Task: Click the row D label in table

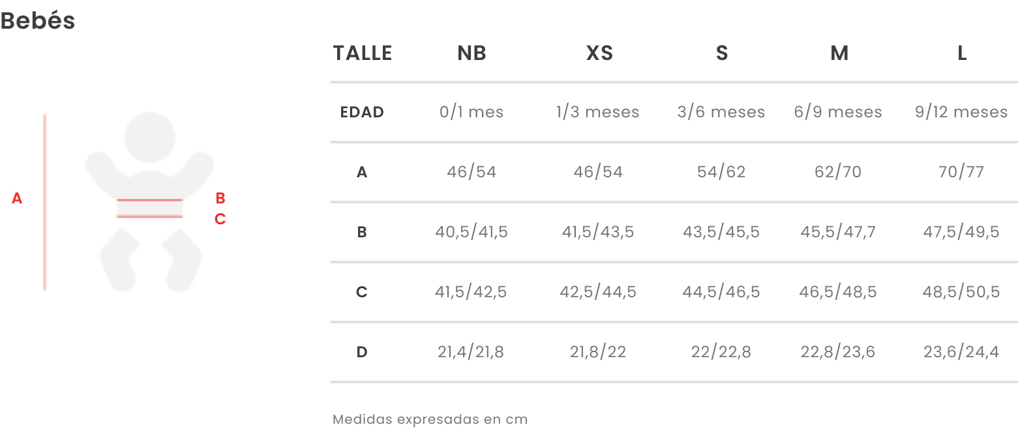Action: coord(362,352)
